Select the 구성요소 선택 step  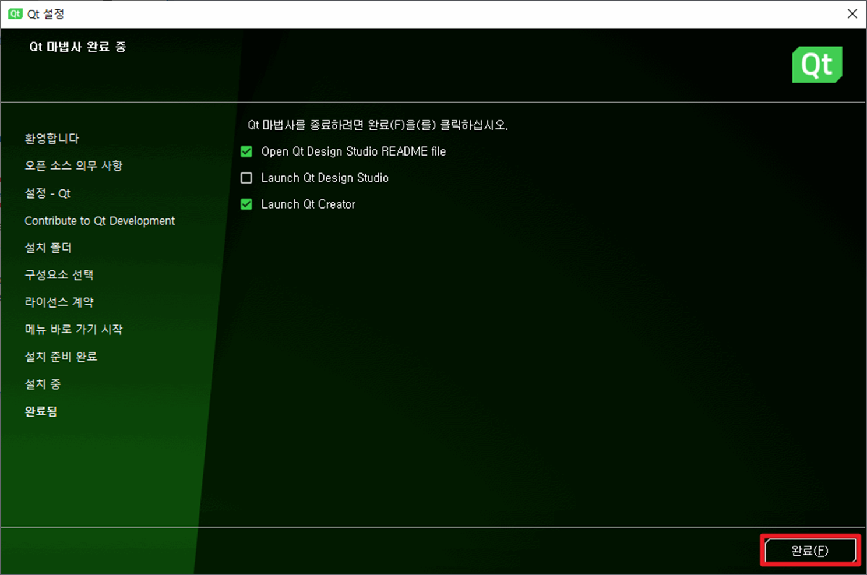coord(59,275)
